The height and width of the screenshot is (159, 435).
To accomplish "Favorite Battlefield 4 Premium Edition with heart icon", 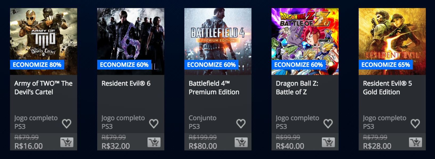I will [x=241, y=123].
